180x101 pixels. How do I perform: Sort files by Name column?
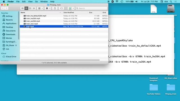(x=41, y=12)
